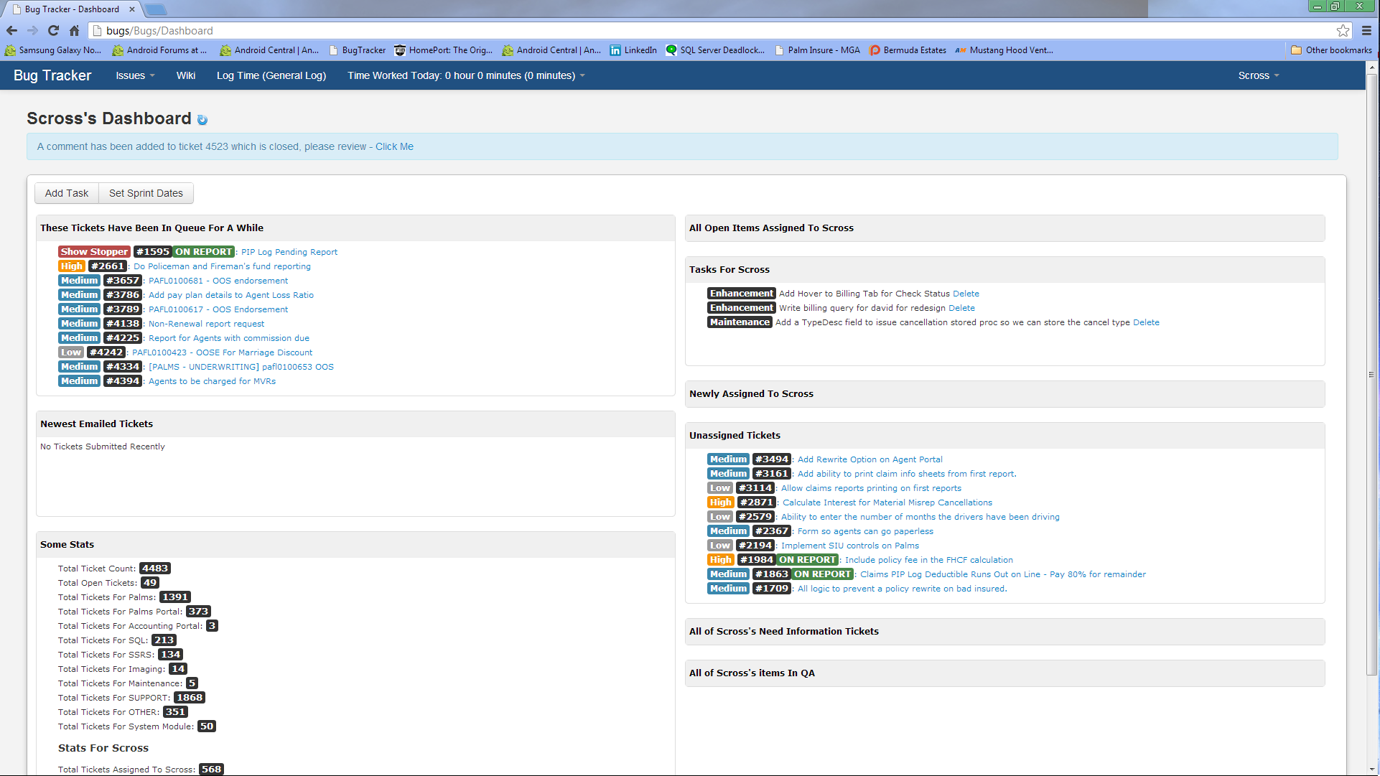Expand the Scross user dropdown
This screenshot has height=776, width=1380.
click(1258, 75)
